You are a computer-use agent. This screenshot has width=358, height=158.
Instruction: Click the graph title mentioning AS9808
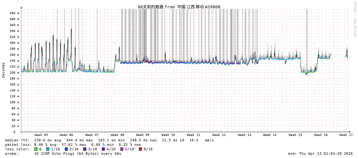(x=179, y=7)
